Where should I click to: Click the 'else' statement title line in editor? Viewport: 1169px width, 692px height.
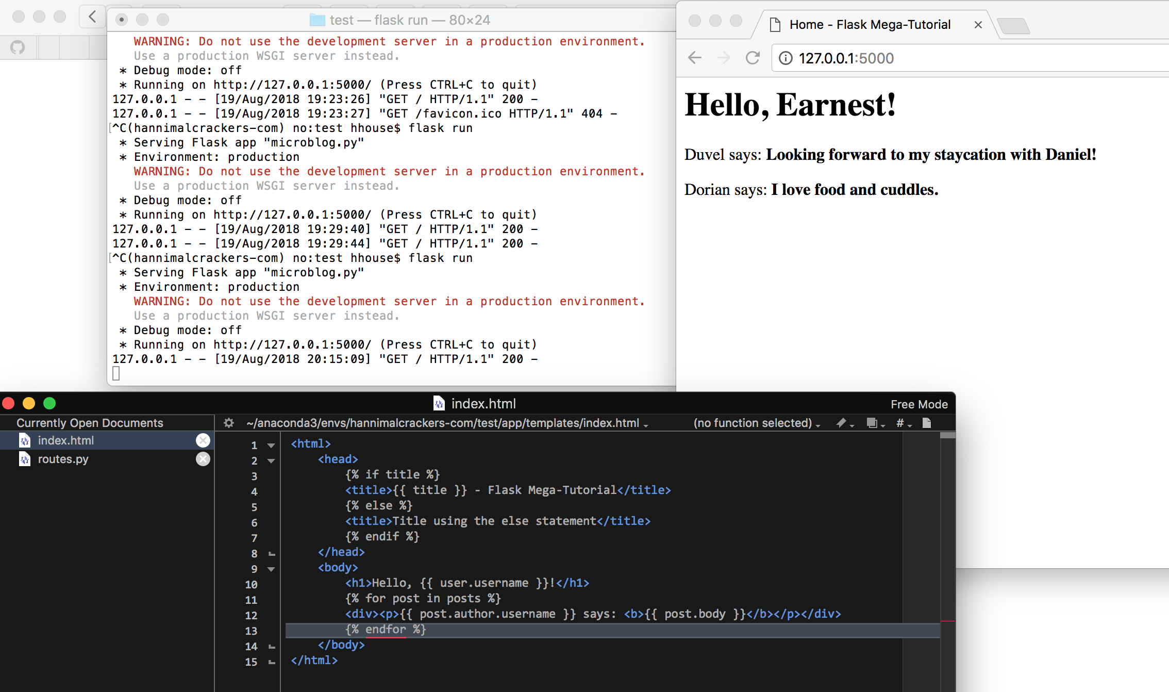498,521
